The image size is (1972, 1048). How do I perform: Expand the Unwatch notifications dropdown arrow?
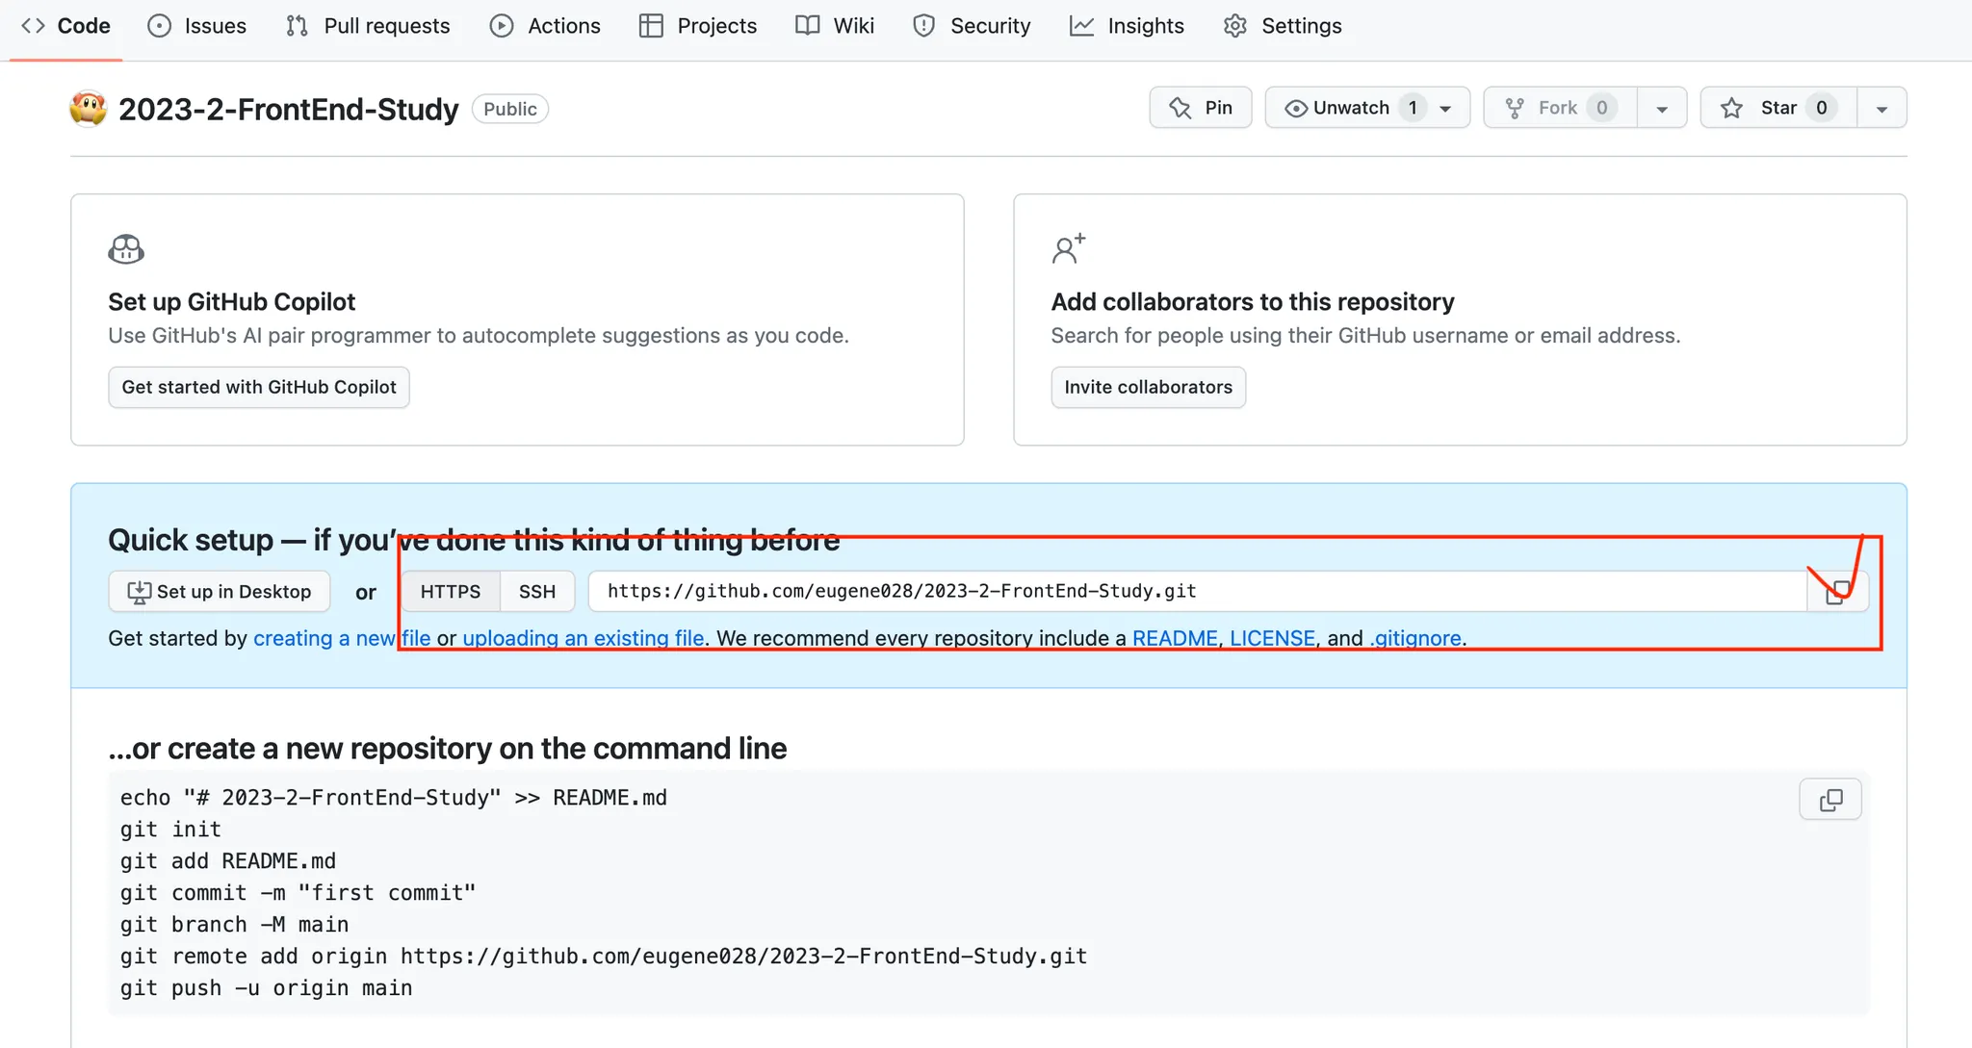click(1445, 109)
